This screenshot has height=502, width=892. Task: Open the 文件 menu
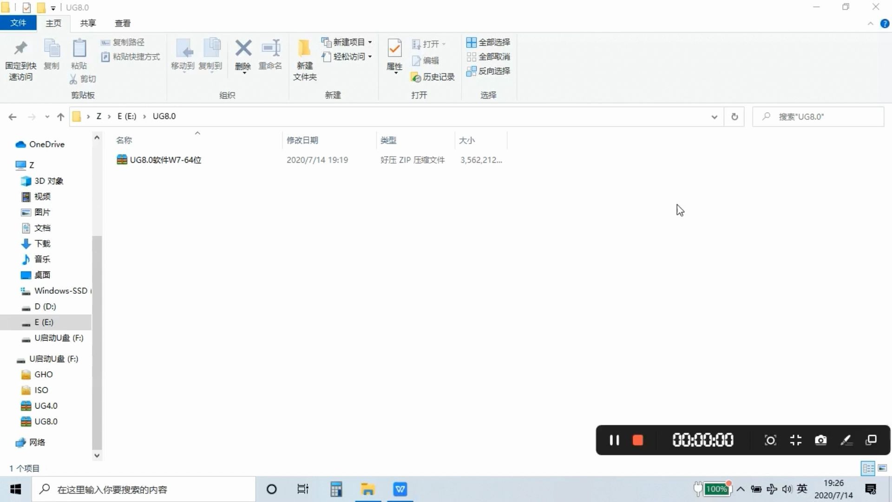[18, 23]
